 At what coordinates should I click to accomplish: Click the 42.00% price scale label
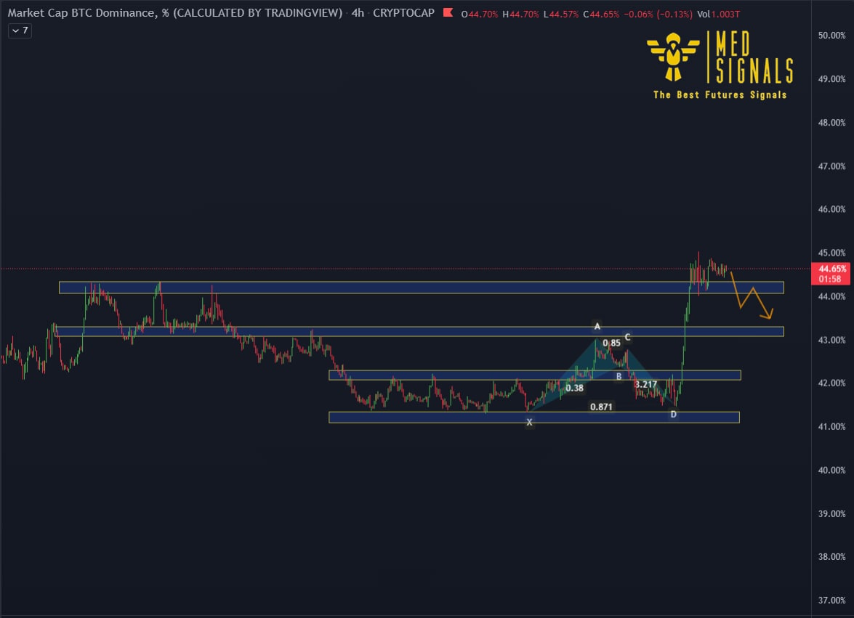tap(831, 383)
